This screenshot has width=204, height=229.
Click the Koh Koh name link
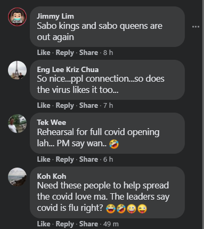click(x=52, y=176)
